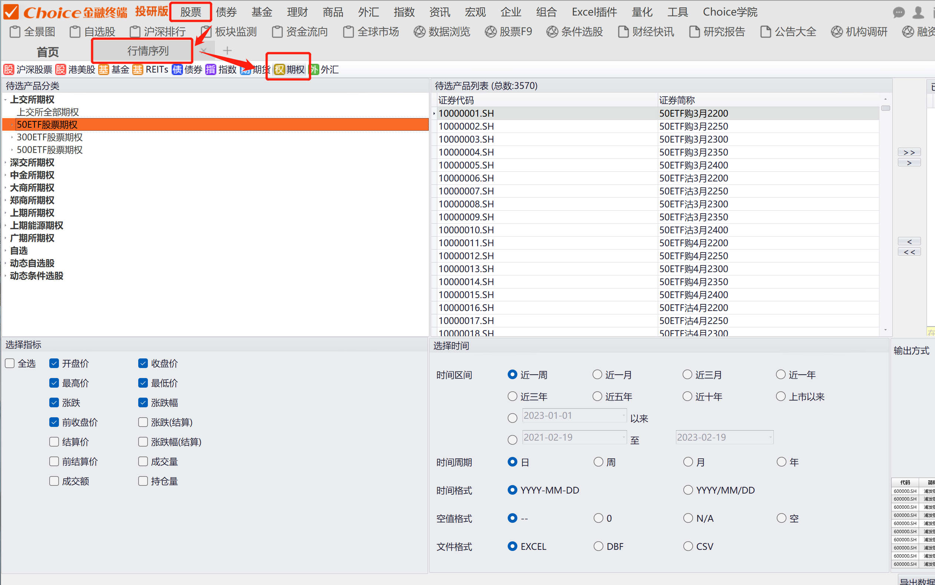Remove all products with << button
Image resolution: width=935 pixels, height=585 pixels.
(909, 252)
